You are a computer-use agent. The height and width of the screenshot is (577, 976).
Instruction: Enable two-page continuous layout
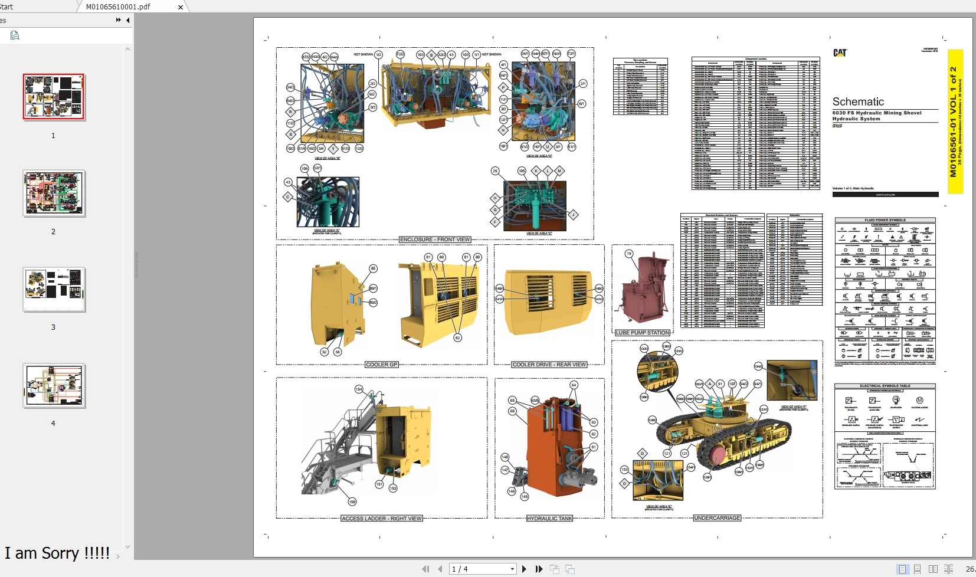[949, 569]
